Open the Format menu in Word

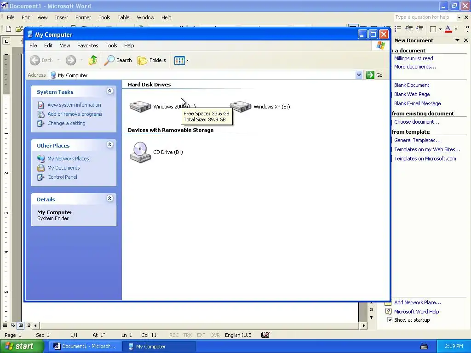click(x=83, y=18)
